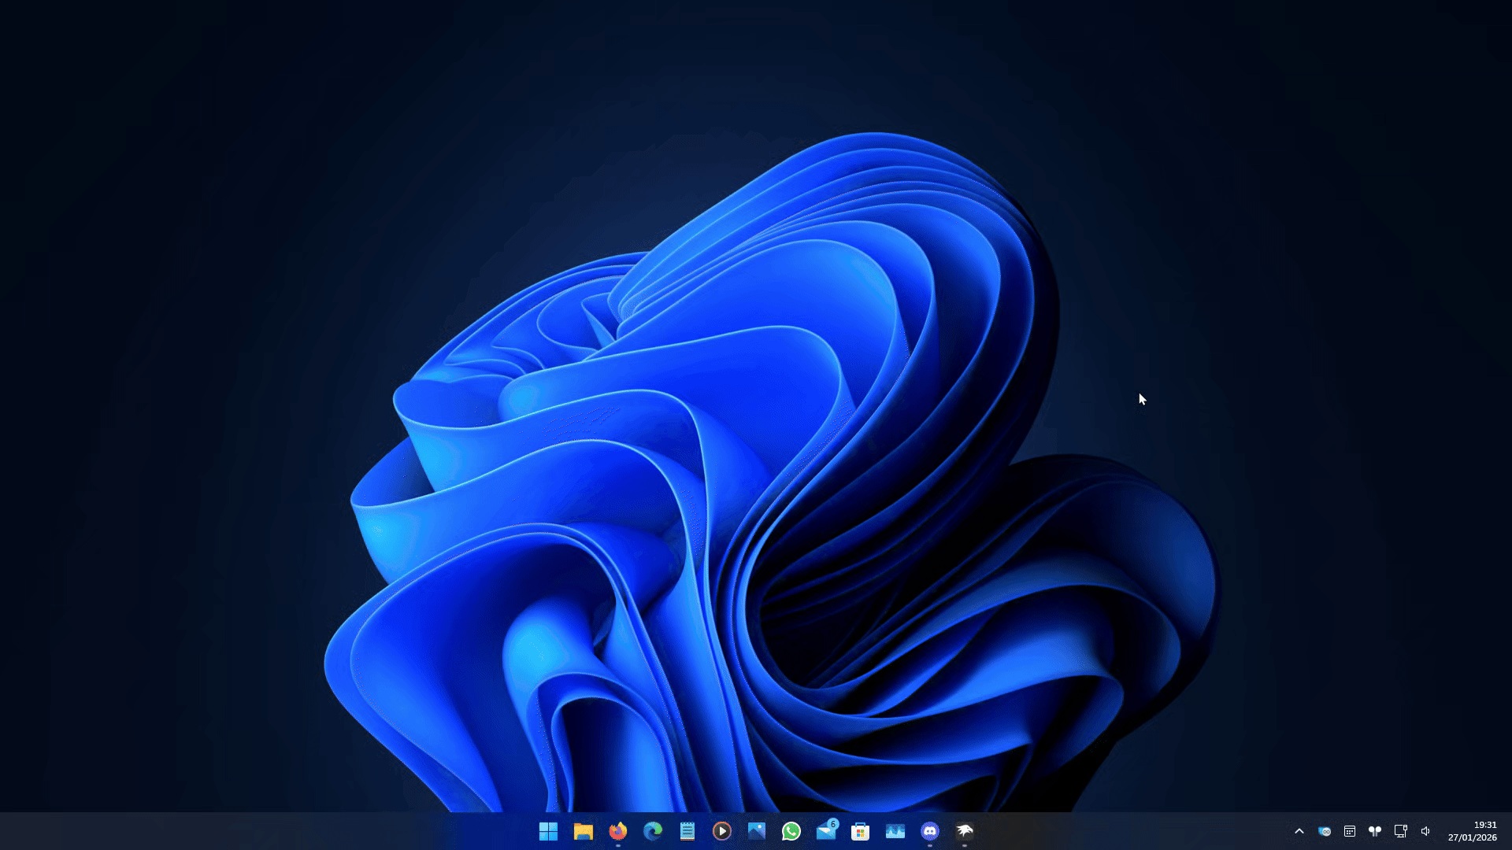Open Mail app with 6 unread
Viewport: 1512px width, 850px height.
click(826, 831)
